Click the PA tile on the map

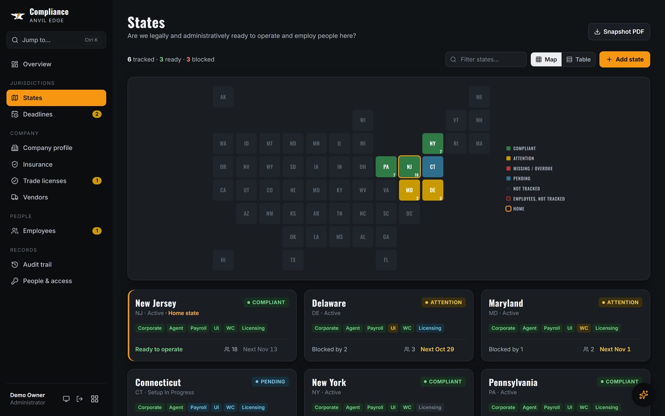pyautogui.click(x=386, y=167)
